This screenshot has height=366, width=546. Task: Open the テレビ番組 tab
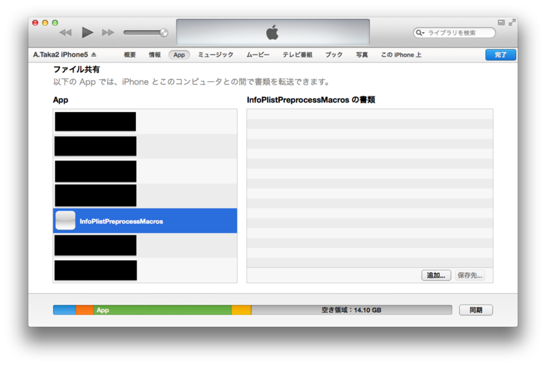click(298, 55)
